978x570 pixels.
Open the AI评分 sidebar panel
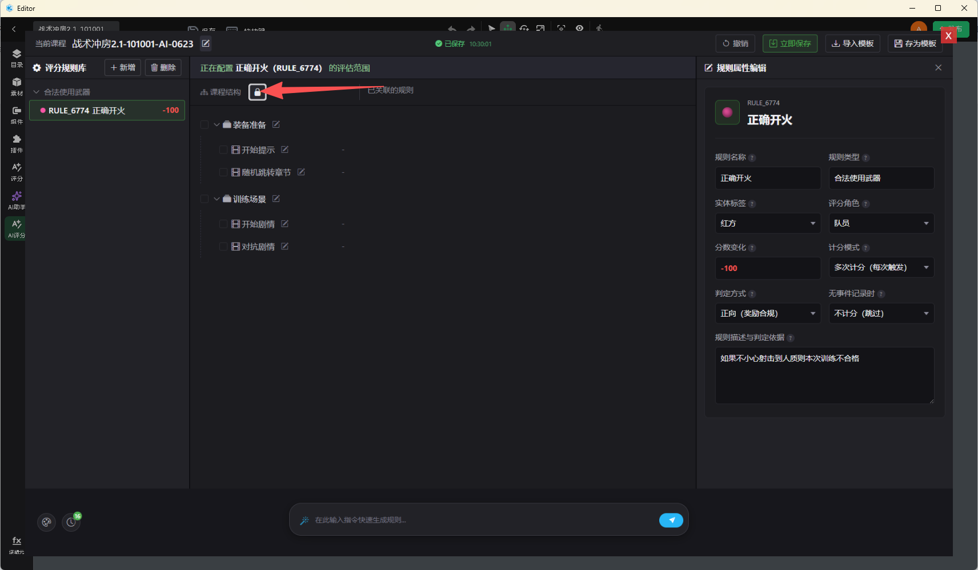17,228
